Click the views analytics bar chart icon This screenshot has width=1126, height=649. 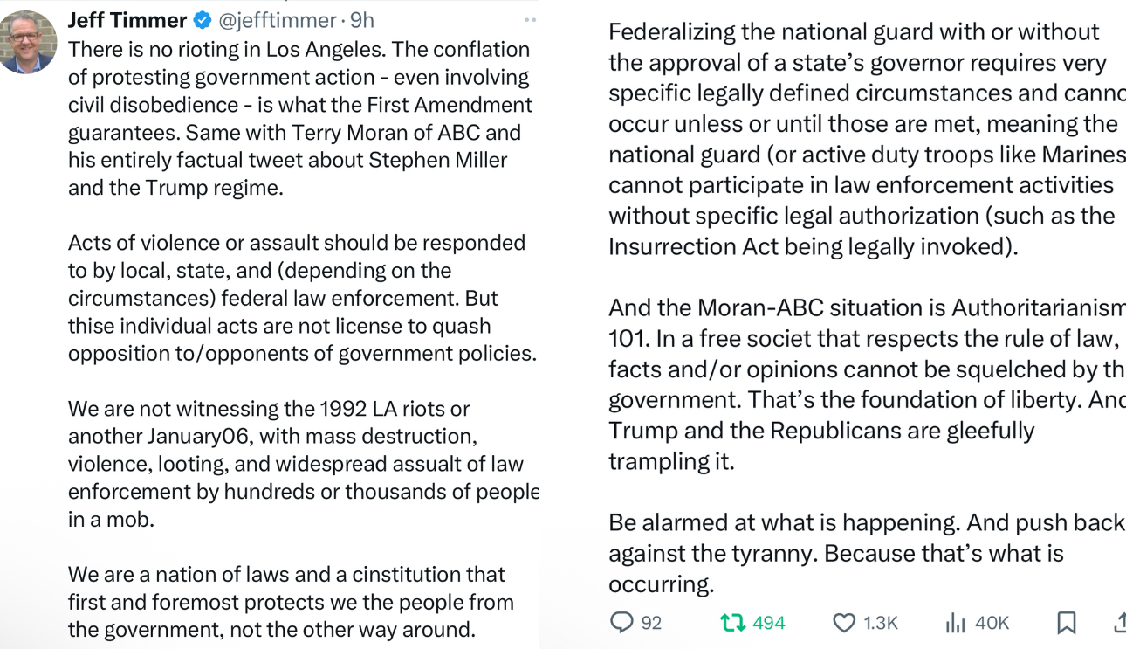pyautogui.click(x=956, y=623)
